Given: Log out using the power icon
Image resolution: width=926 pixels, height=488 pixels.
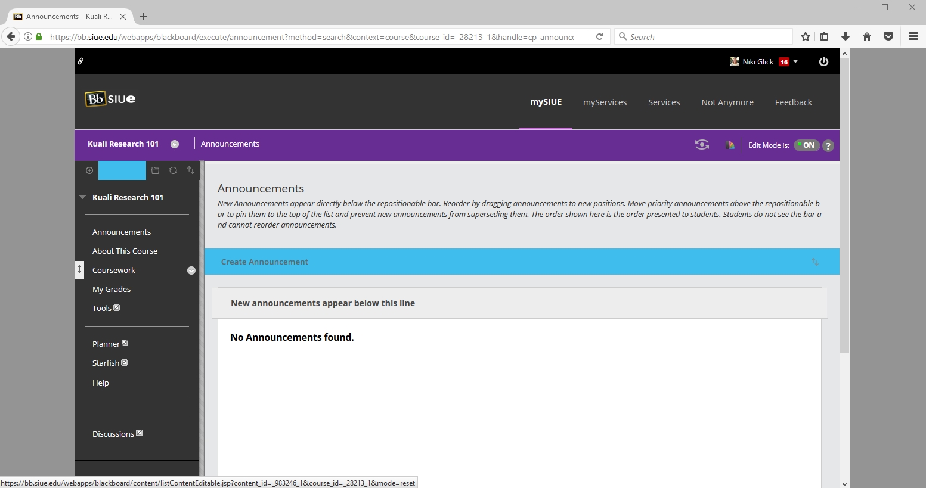Looking at the screenshot, I should tap(823, 61).
